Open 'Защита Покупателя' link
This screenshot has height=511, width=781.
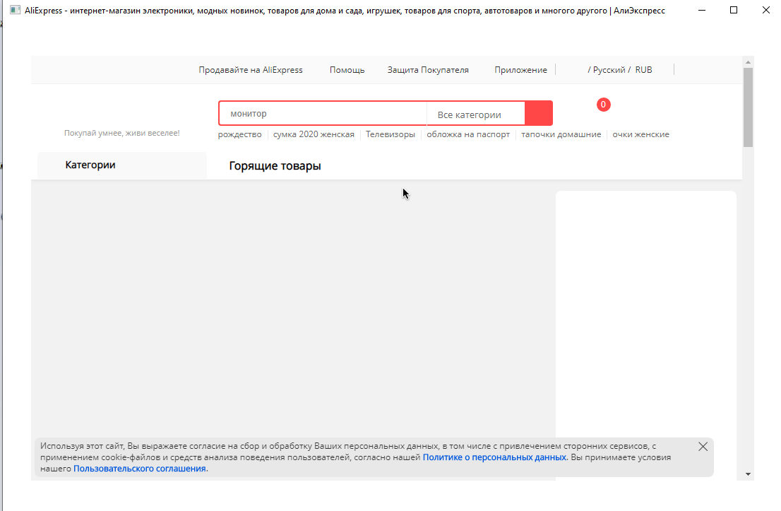click(x=428, y=70)
